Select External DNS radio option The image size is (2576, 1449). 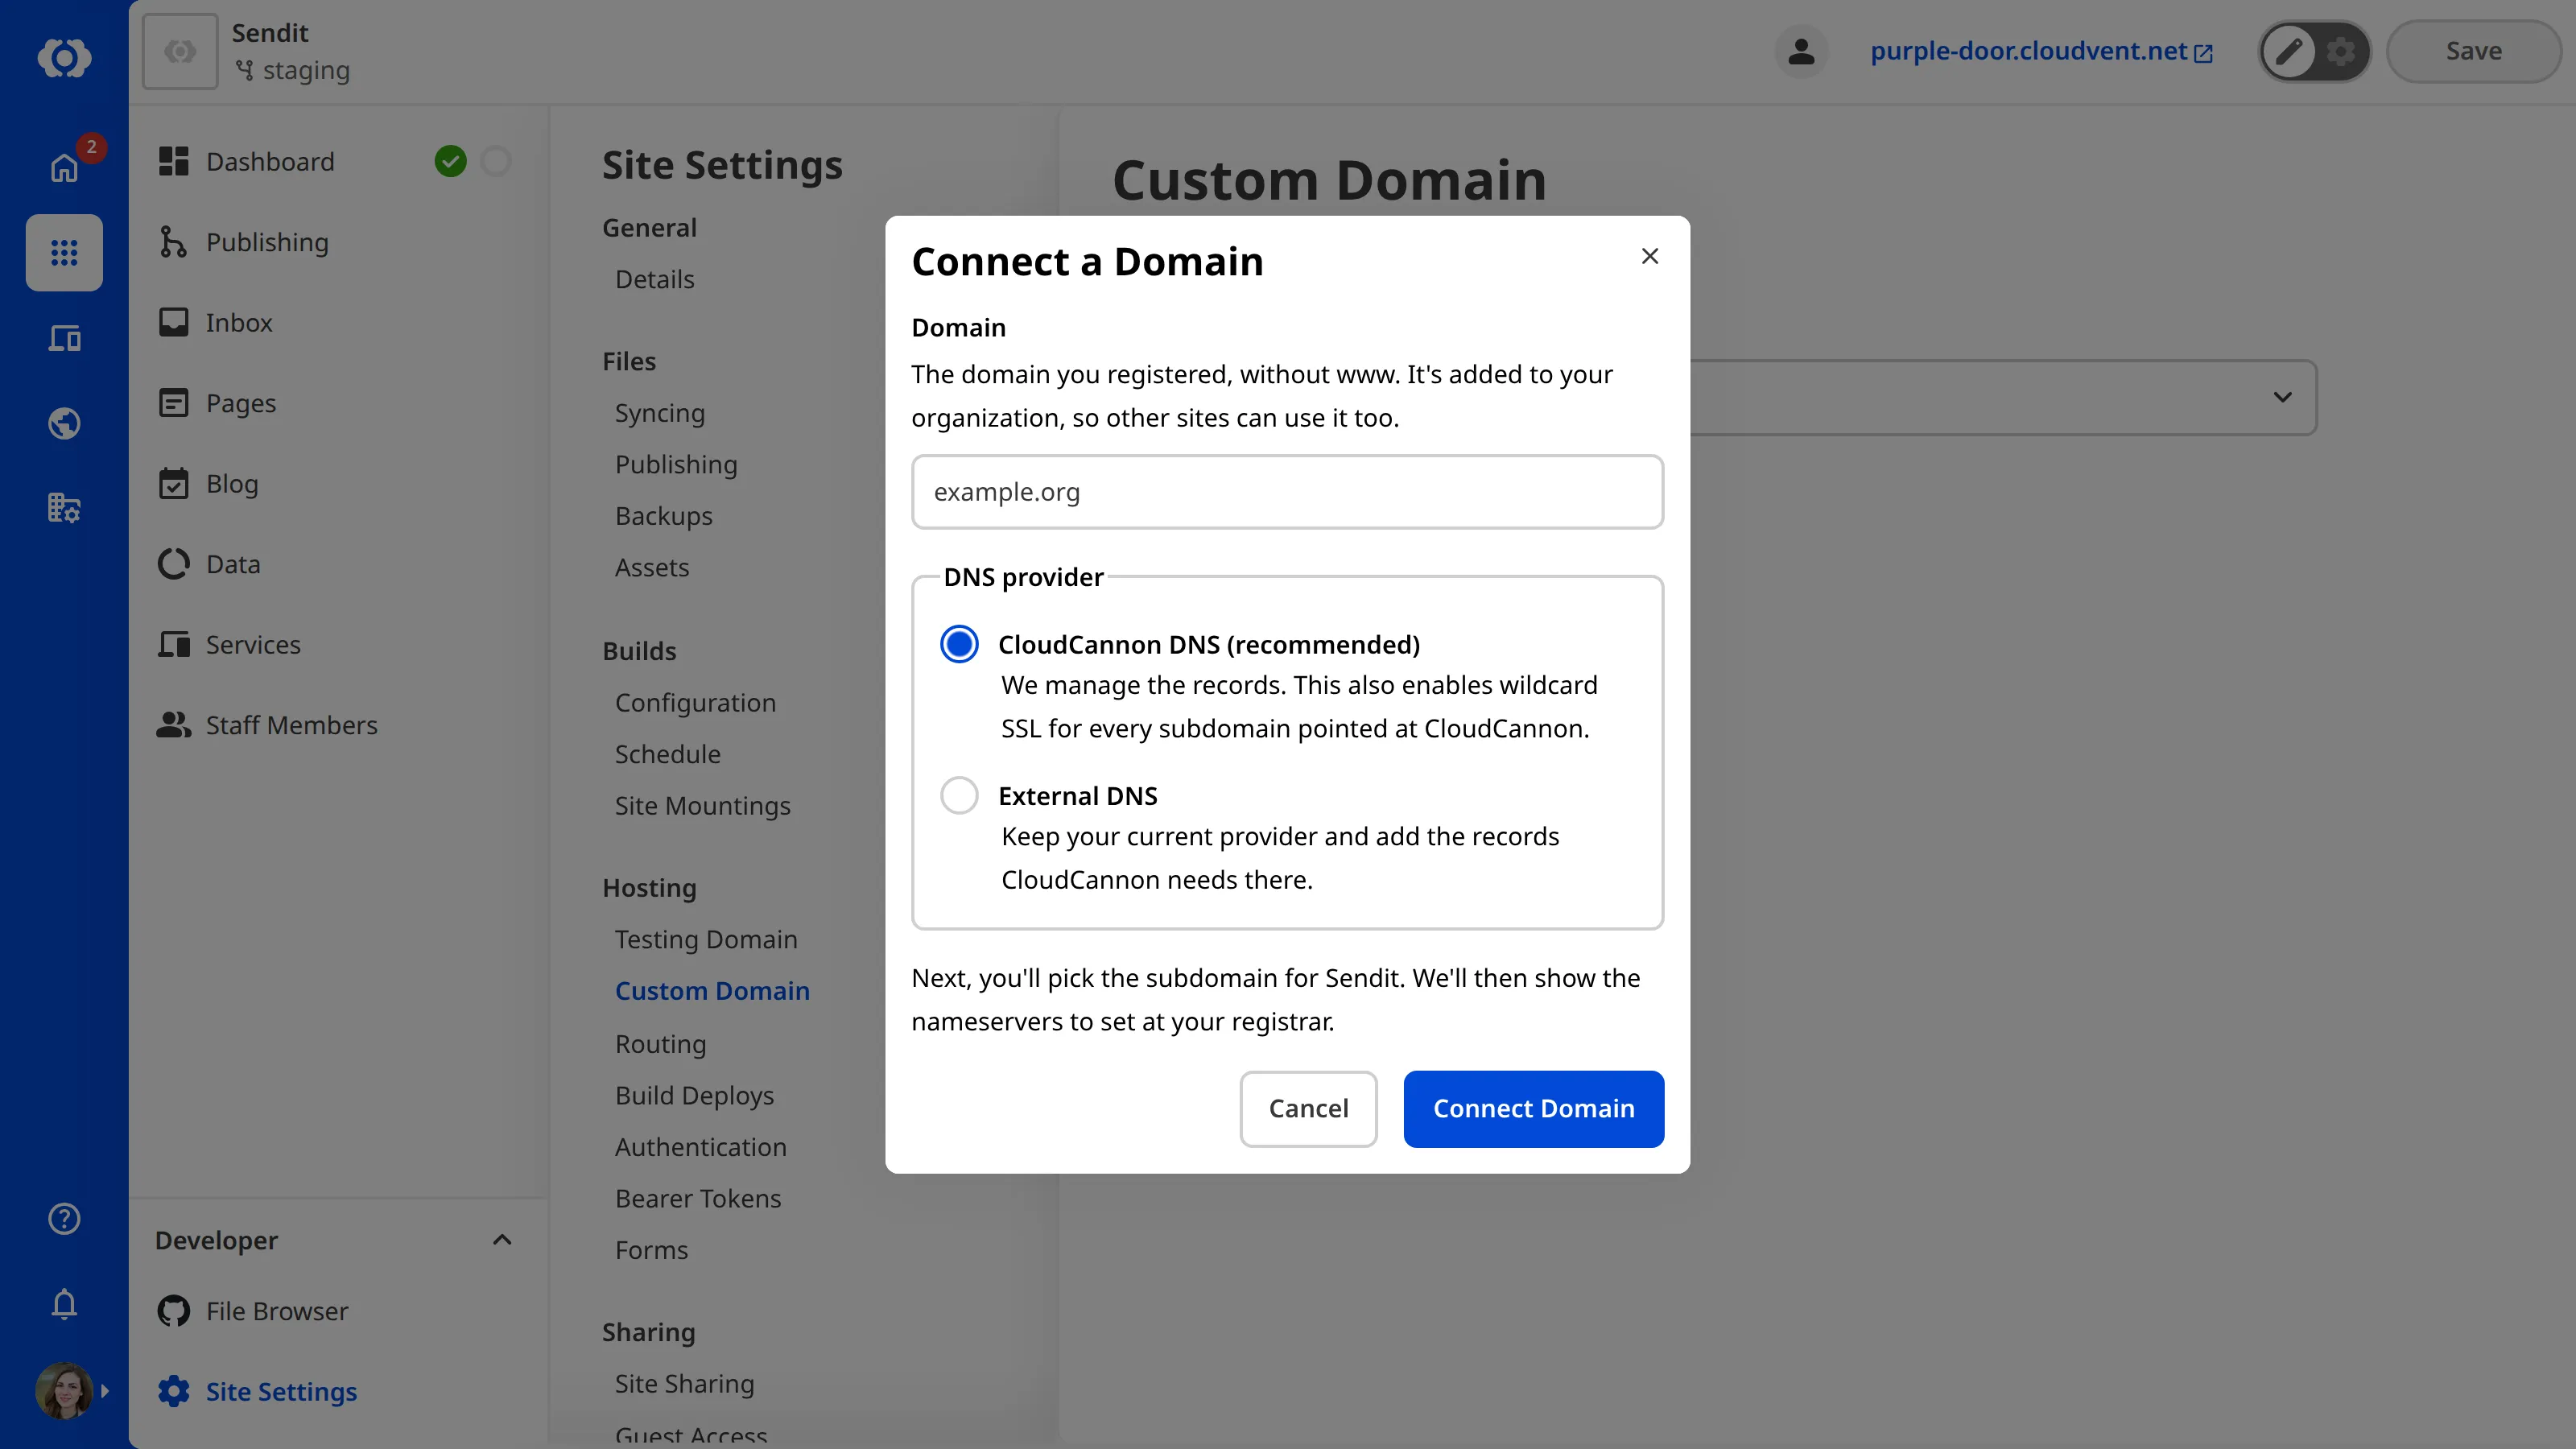point(959,795)
